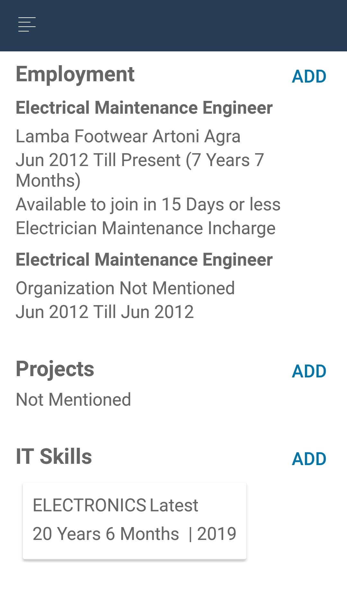
Task: Select the Jun 2012 Till Jun 2012 period
Action: tap(105, 312)
